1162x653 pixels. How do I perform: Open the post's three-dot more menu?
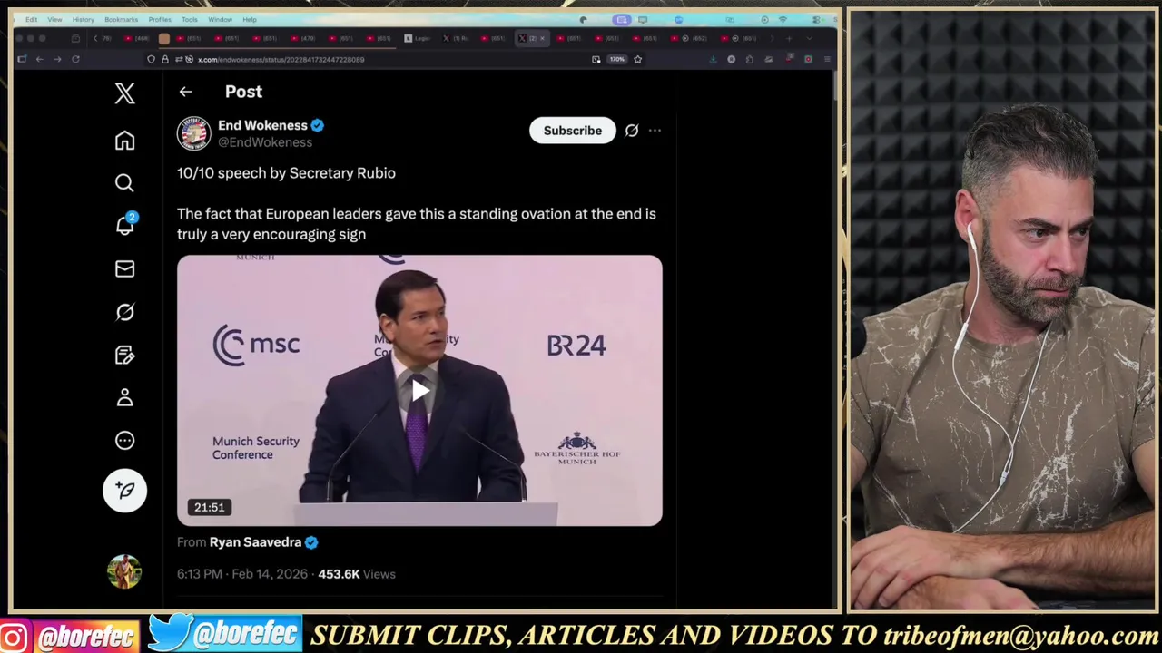coord(655,131)
